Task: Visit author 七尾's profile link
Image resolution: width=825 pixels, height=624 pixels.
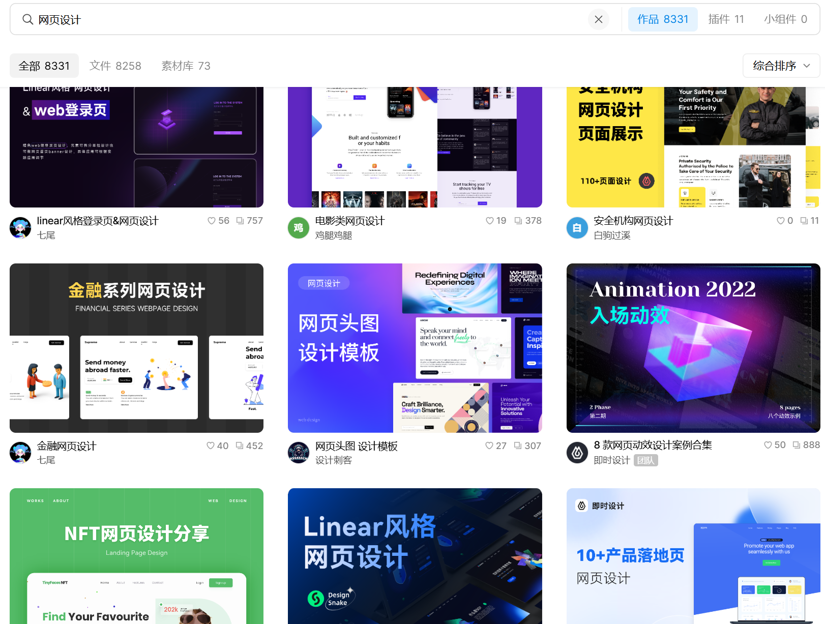Action: (45, 234)
